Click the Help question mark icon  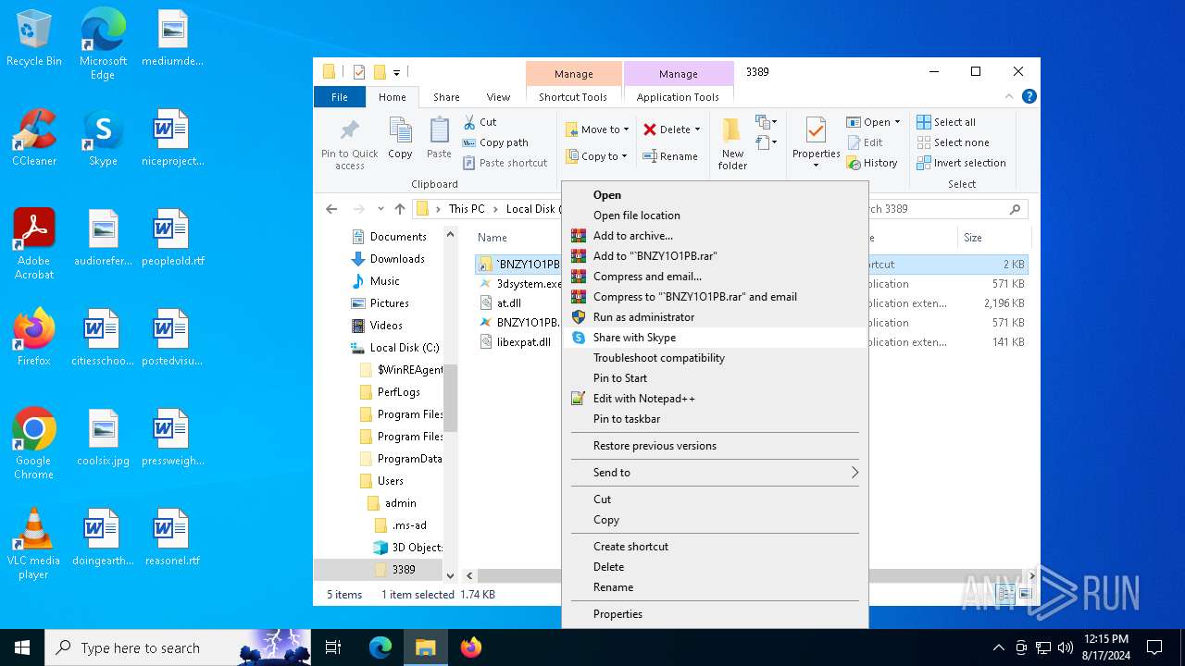[x=1029, y=96]
